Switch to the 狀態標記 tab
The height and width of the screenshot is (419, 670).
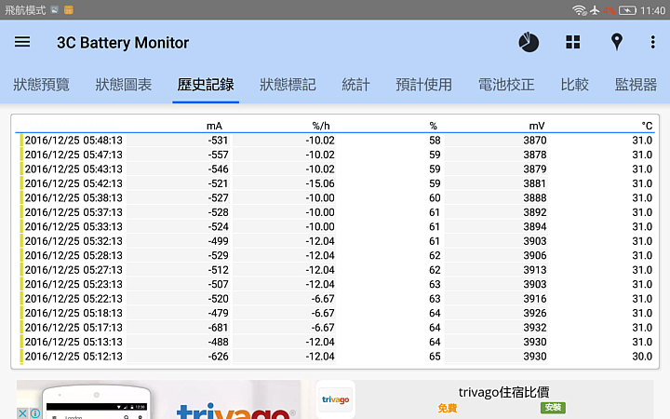pos(288,84)
